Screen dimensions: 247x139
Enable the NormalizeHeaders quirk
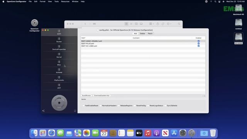click(x=100, y=105)
